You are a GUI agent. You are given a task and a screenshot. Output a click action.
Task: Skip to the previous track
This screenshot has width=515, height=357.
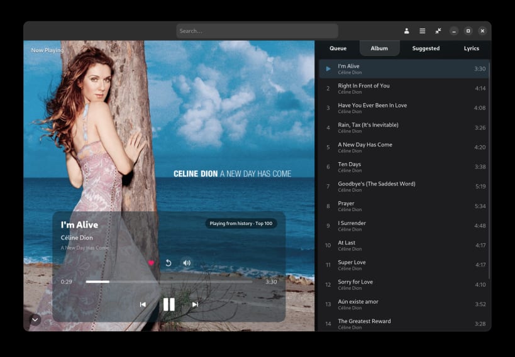[x=143, y=304]
